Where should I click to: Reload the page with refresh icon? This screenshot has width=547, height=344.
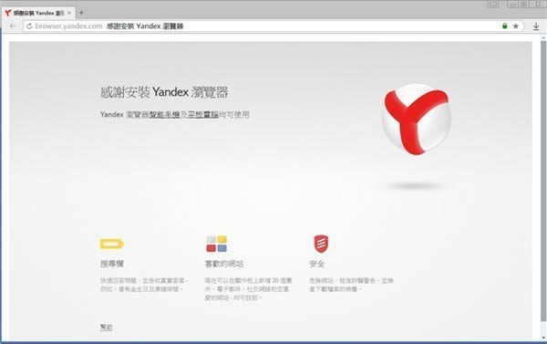click(x=29, y=26)
